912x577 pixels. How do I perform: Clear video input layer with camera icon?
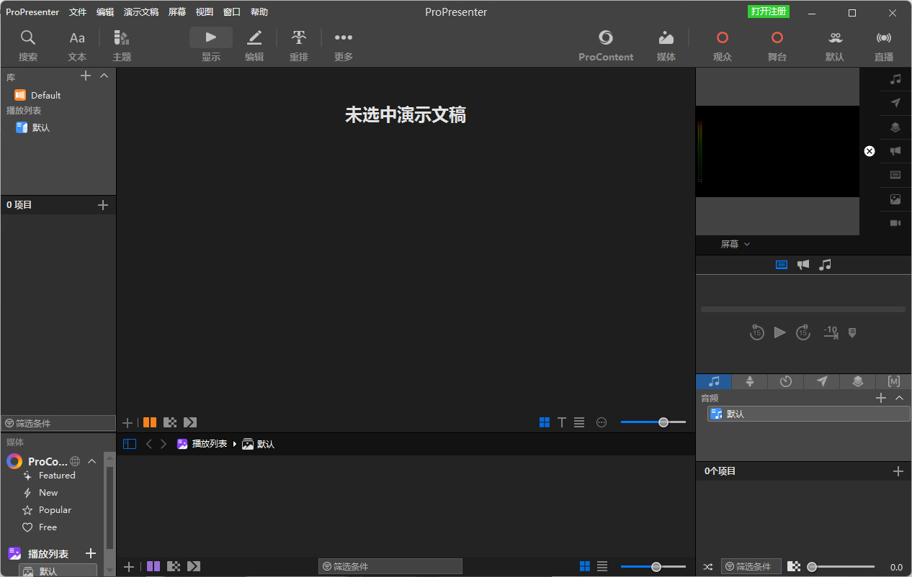[895, 223]
